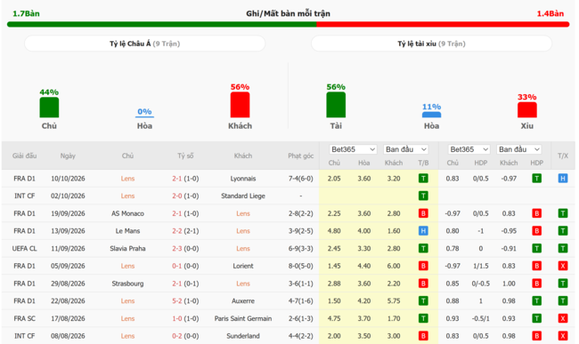The image size is (579, 344).
Task: Click the green HDP T badge in Paris Saint Germain row
Action: pyautogui.click(x=536, y=318)
